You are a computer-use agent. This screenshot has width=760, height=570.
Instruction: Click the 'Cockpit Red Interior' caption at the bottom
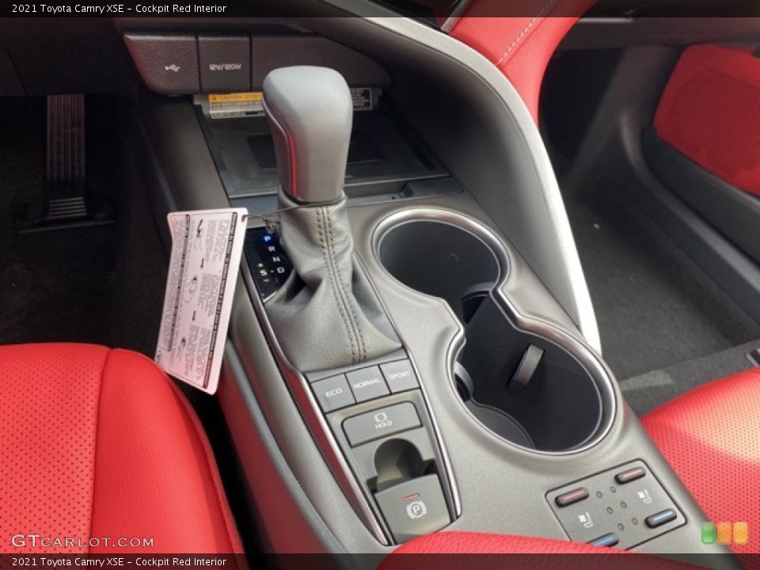pos(180,562)
